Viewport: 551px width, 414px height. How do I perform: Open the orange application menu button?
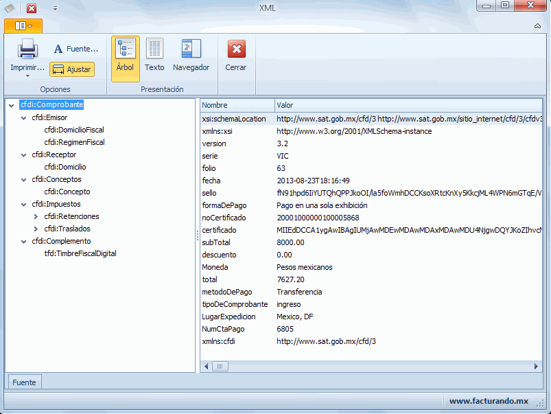pos(23,25)
